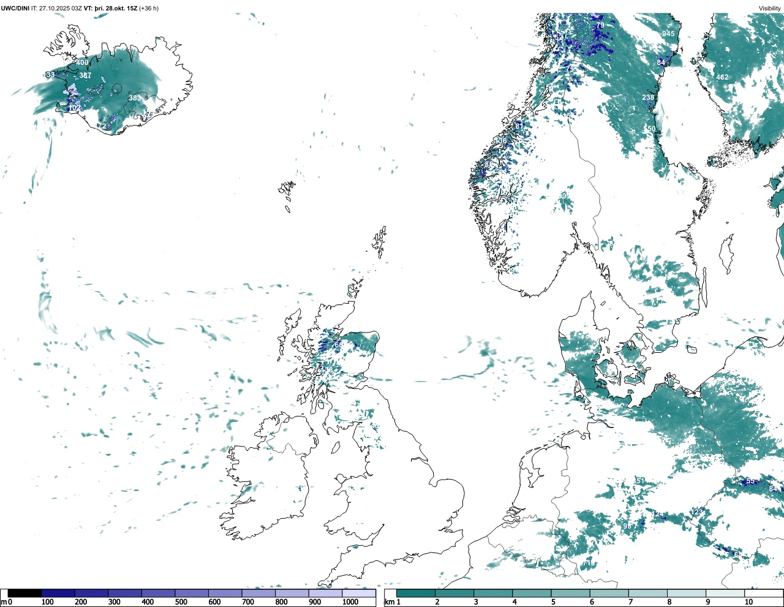This screenshot has height=607, width=784.
Task: Click the initial time 27.10.2025 03Z
Action: [61, 9]
